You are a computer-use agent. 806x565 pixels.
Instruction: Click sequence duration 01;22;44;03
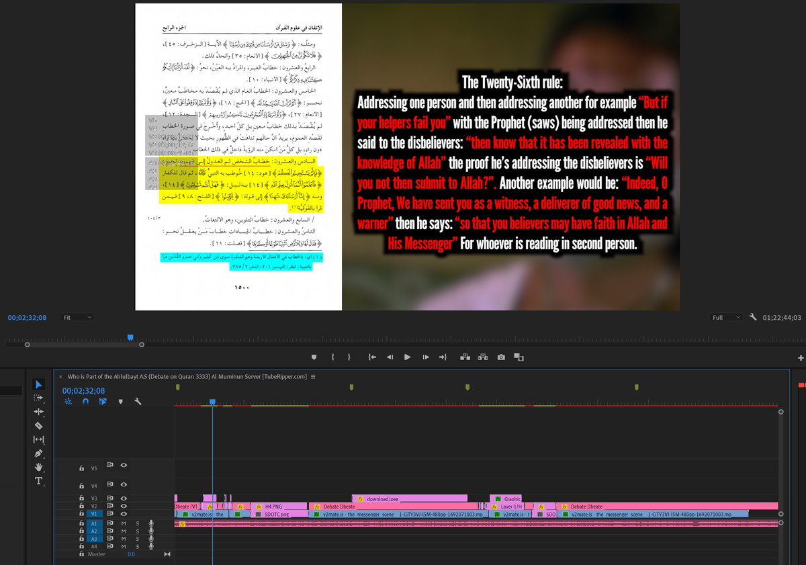(782, 317)
